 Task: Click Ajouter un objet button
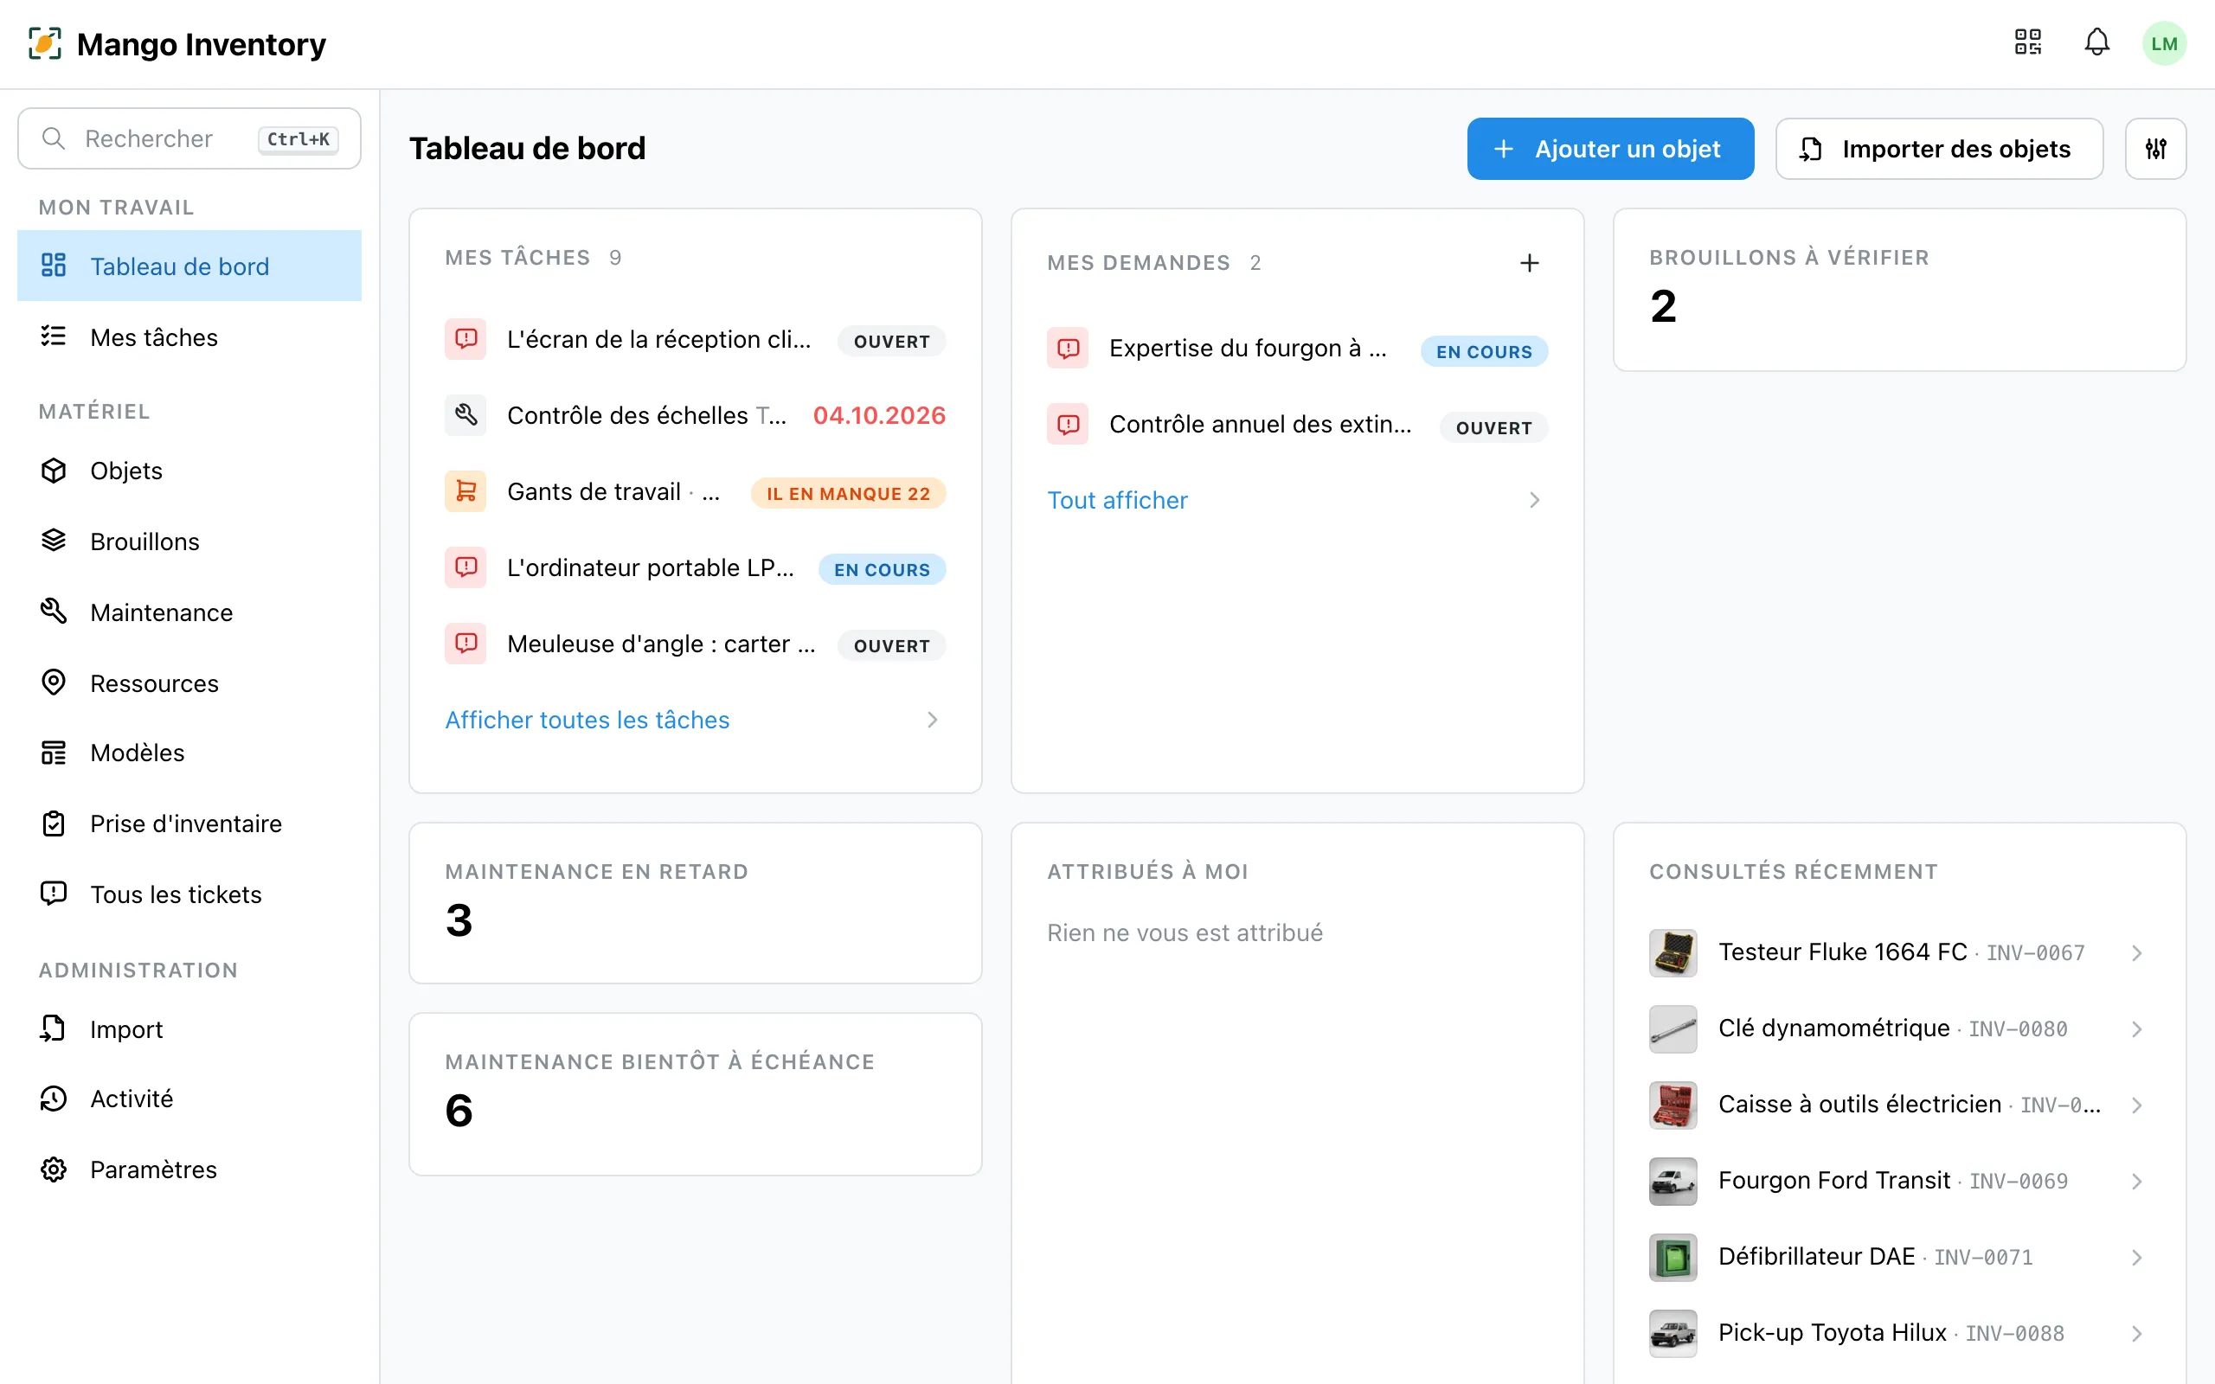pyautogui.click(x=1610, y=148)
